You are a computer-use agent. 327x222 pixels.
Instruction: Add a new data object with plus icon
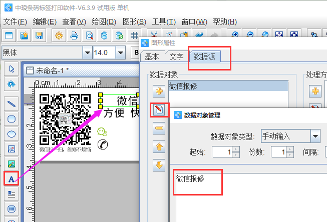click(x=159, y=91)
